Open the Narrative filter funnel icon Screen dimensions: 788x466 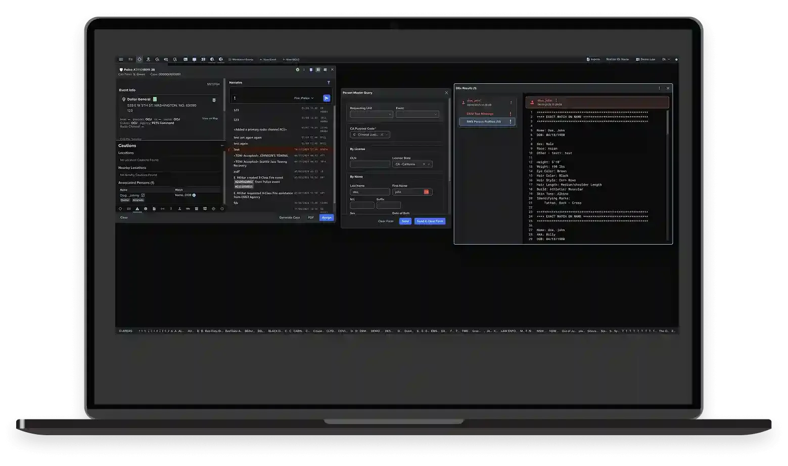pyautogui.click(x=329, y=82)
